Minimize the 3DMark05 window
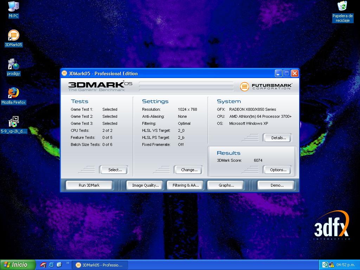The image size is (360, 270). (x=278, y=73)
